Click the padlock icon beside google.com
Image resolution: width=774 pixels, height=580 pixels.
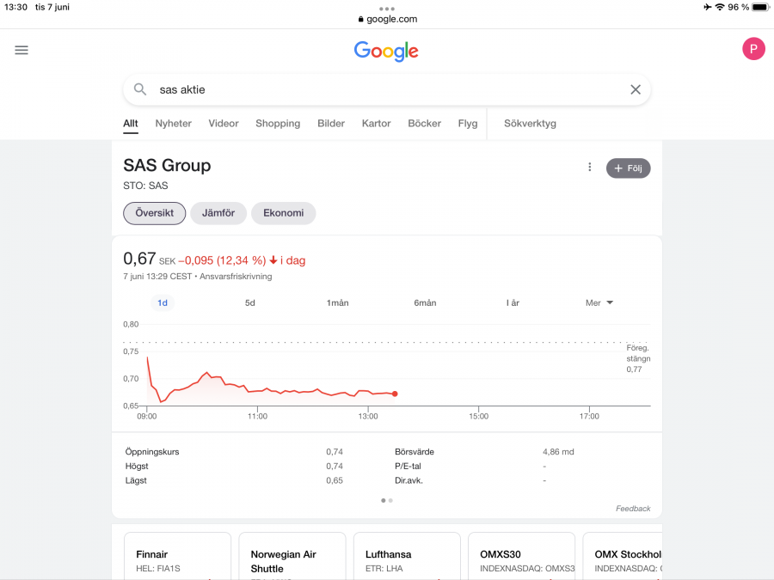[x=360, y=19]
